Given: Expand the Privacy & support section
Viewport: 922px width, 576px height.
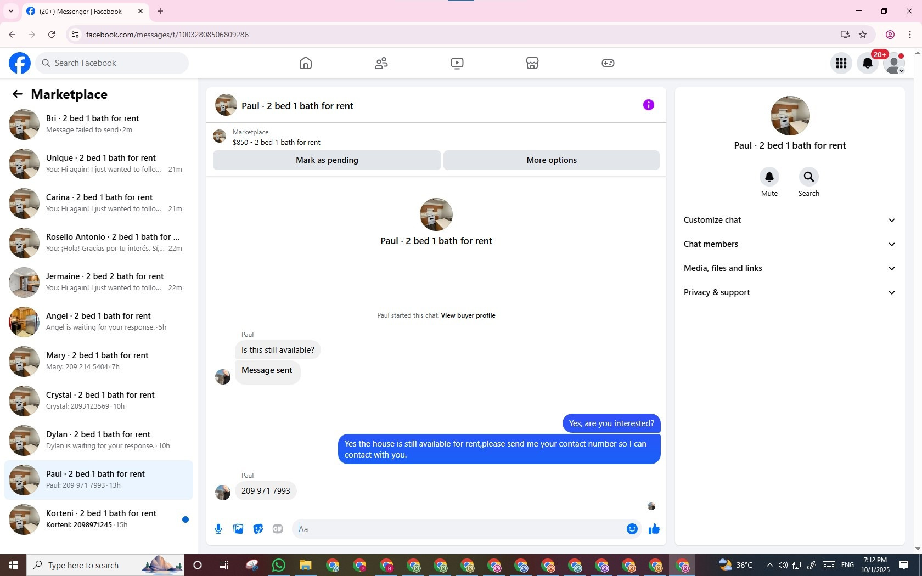Looking at the screenshot, I should 790,292.
